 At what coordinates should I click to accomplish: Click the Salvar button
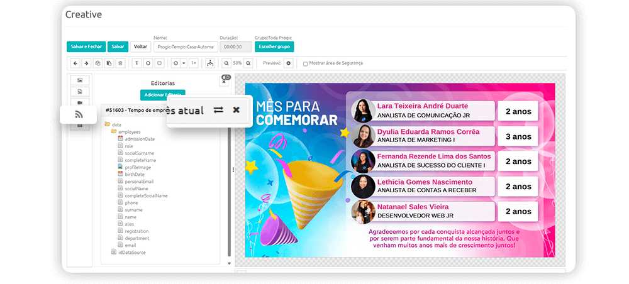(118, 46)
